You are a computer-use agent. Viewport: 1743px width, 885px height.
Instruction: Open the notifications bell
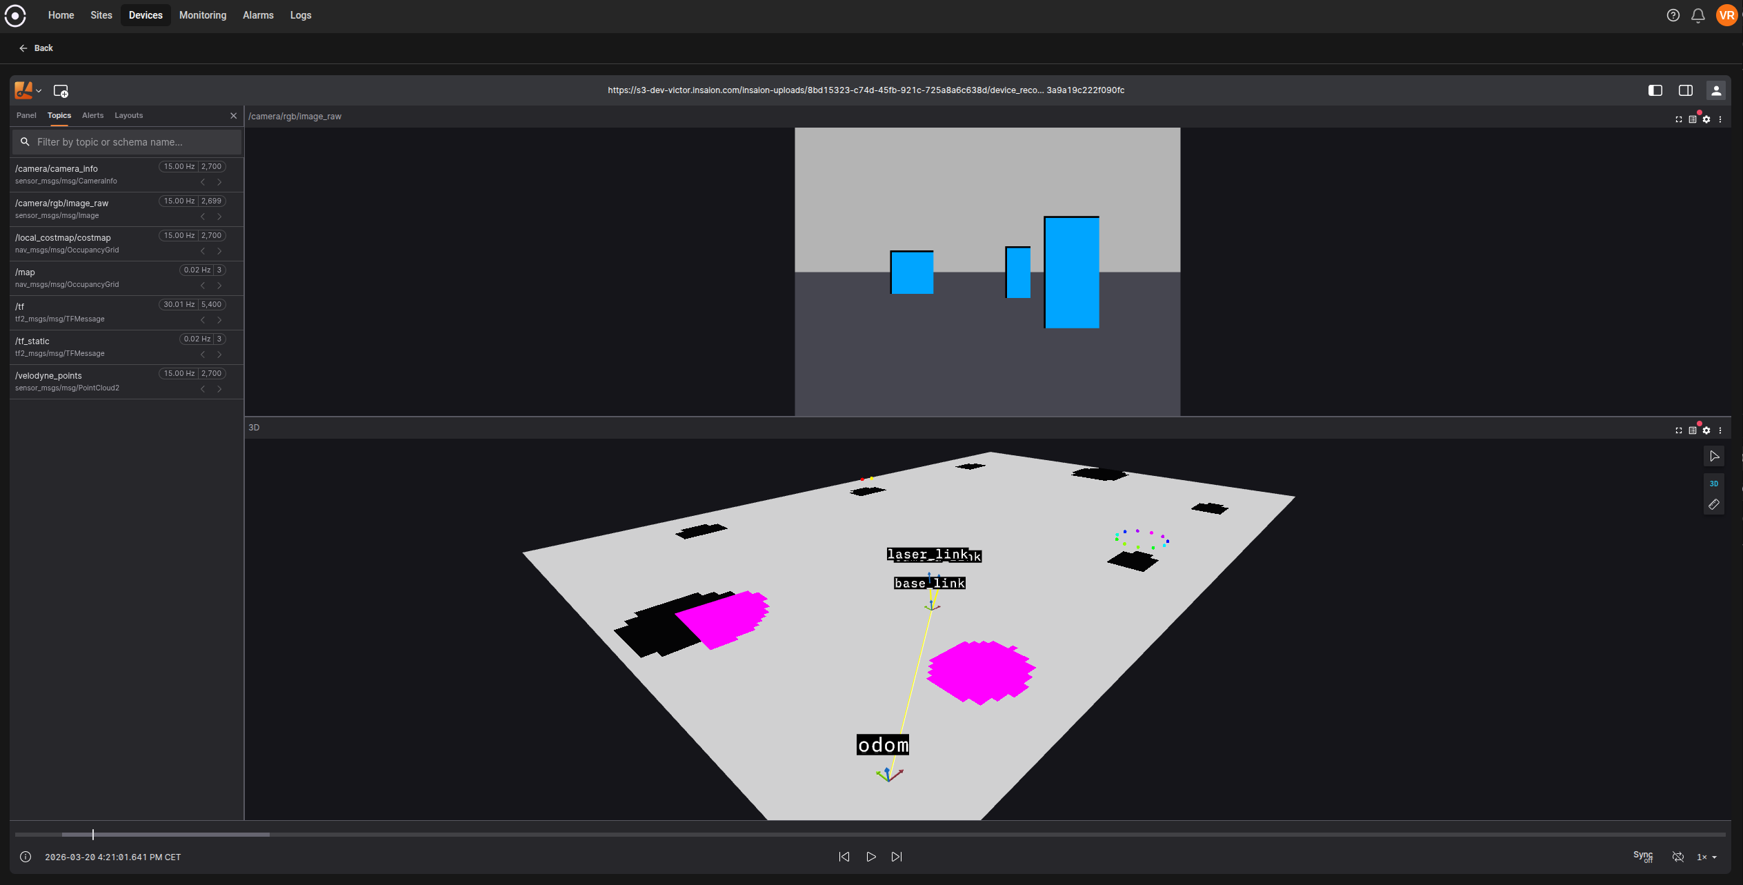pos(1698,15)
